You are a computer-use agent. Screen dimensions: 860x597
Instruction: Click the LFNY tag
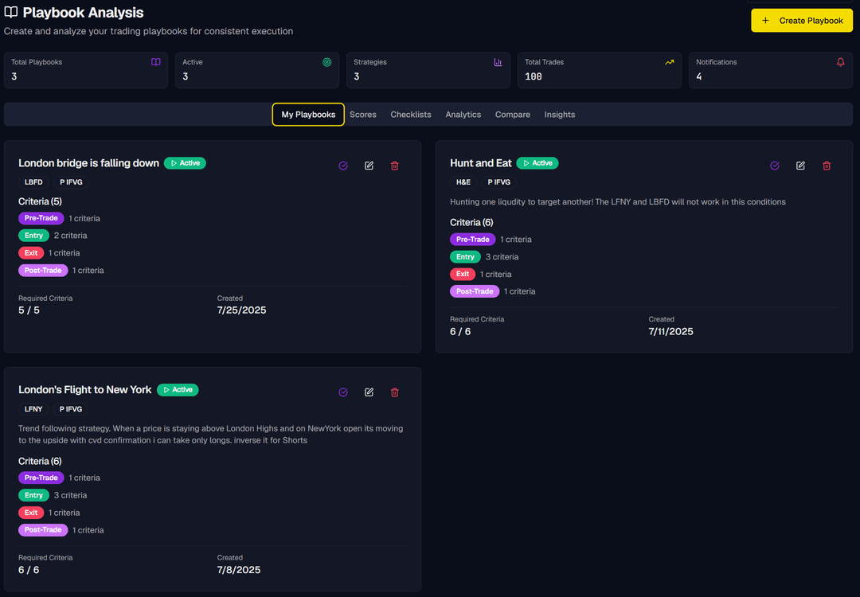33,409
